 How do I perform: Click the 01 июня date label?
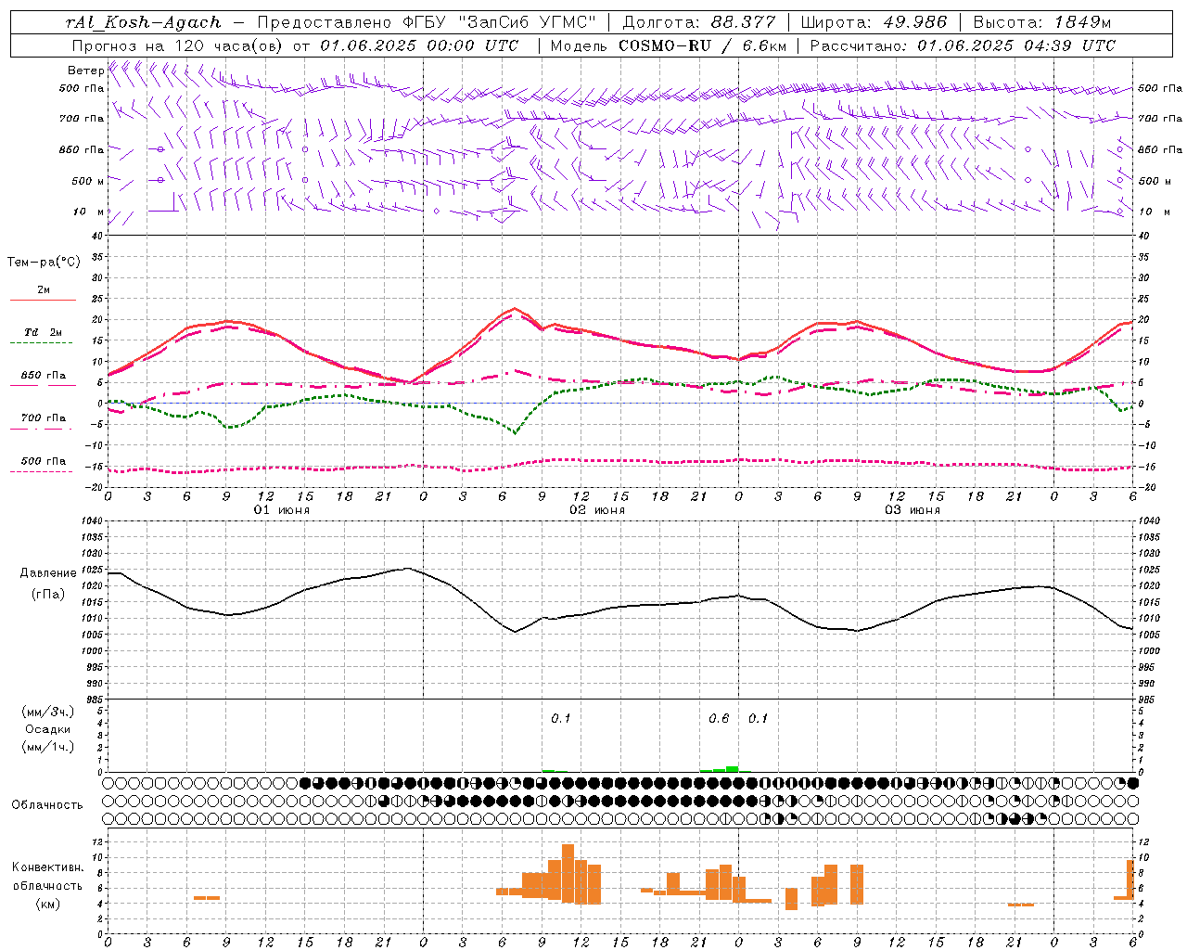coord(282,510)
